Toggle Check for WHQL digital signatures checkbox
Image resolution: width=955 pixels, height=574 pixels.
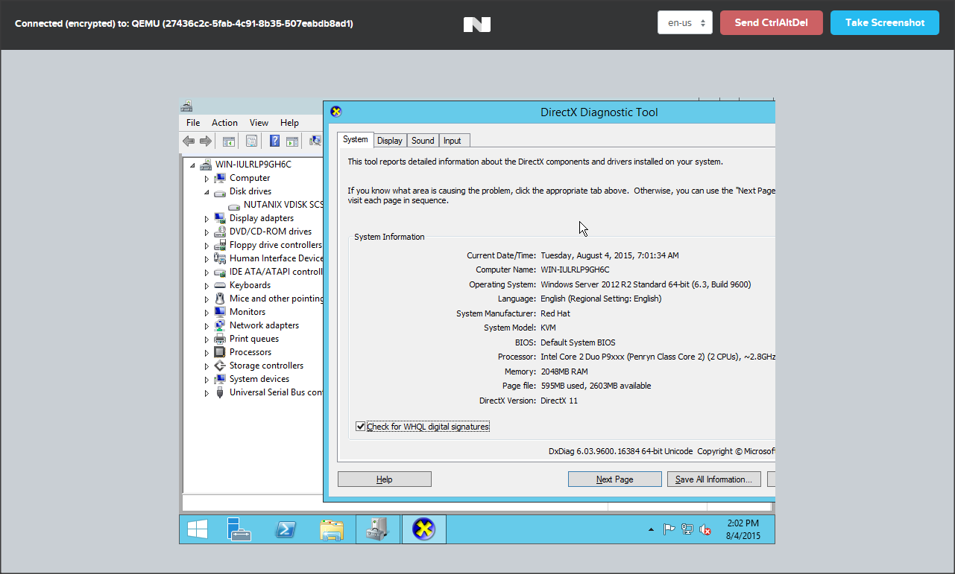(x=361, y=427)
